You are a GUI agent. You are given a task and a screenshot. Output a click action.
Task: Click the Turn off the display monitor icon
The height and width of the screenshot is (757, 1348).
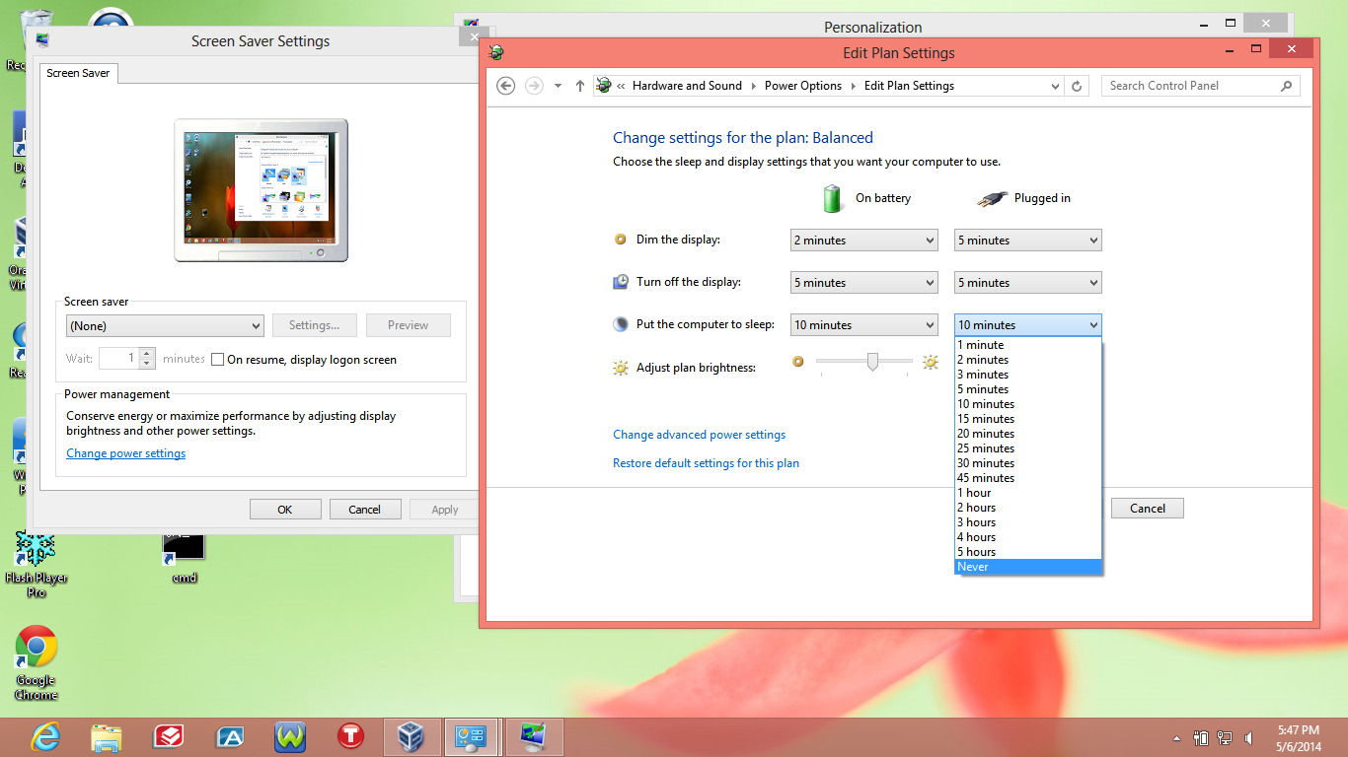pyautogui.click(x=621, y=282)
